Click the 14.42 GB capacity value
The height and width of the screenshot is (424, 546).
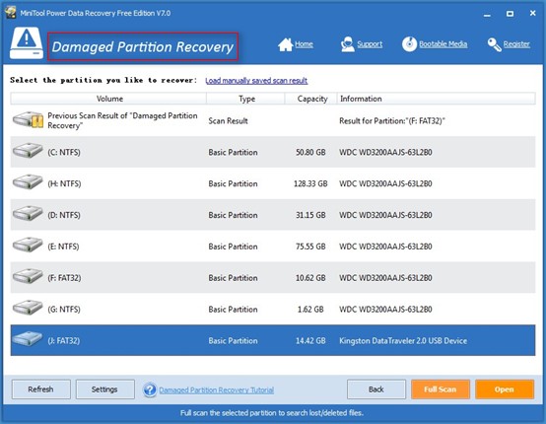(x=310, y=340)
